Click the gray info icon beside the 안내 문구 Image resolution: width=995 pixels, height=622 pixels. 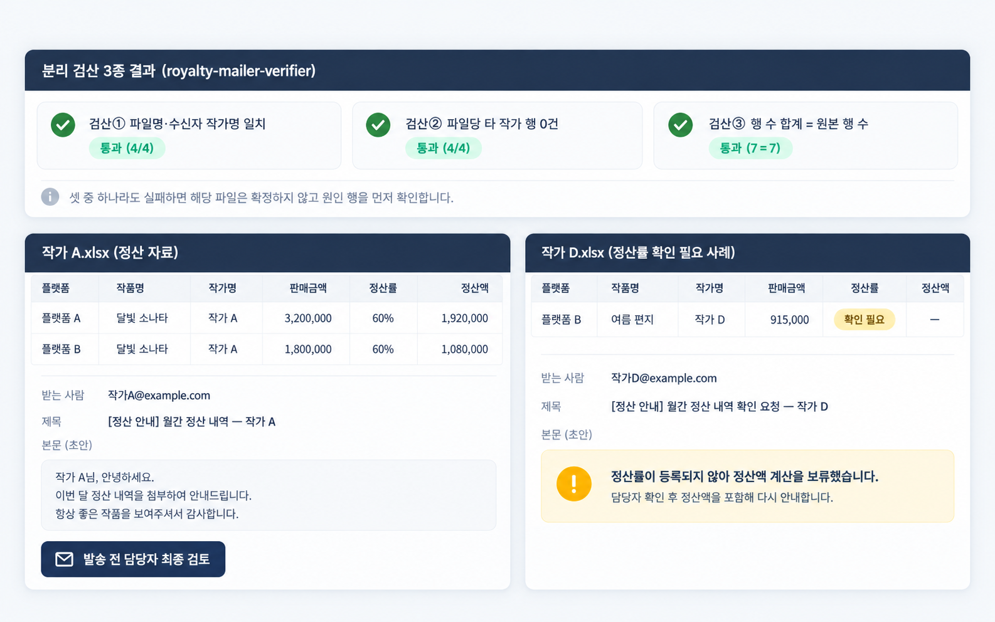click(x=50, y=197)
